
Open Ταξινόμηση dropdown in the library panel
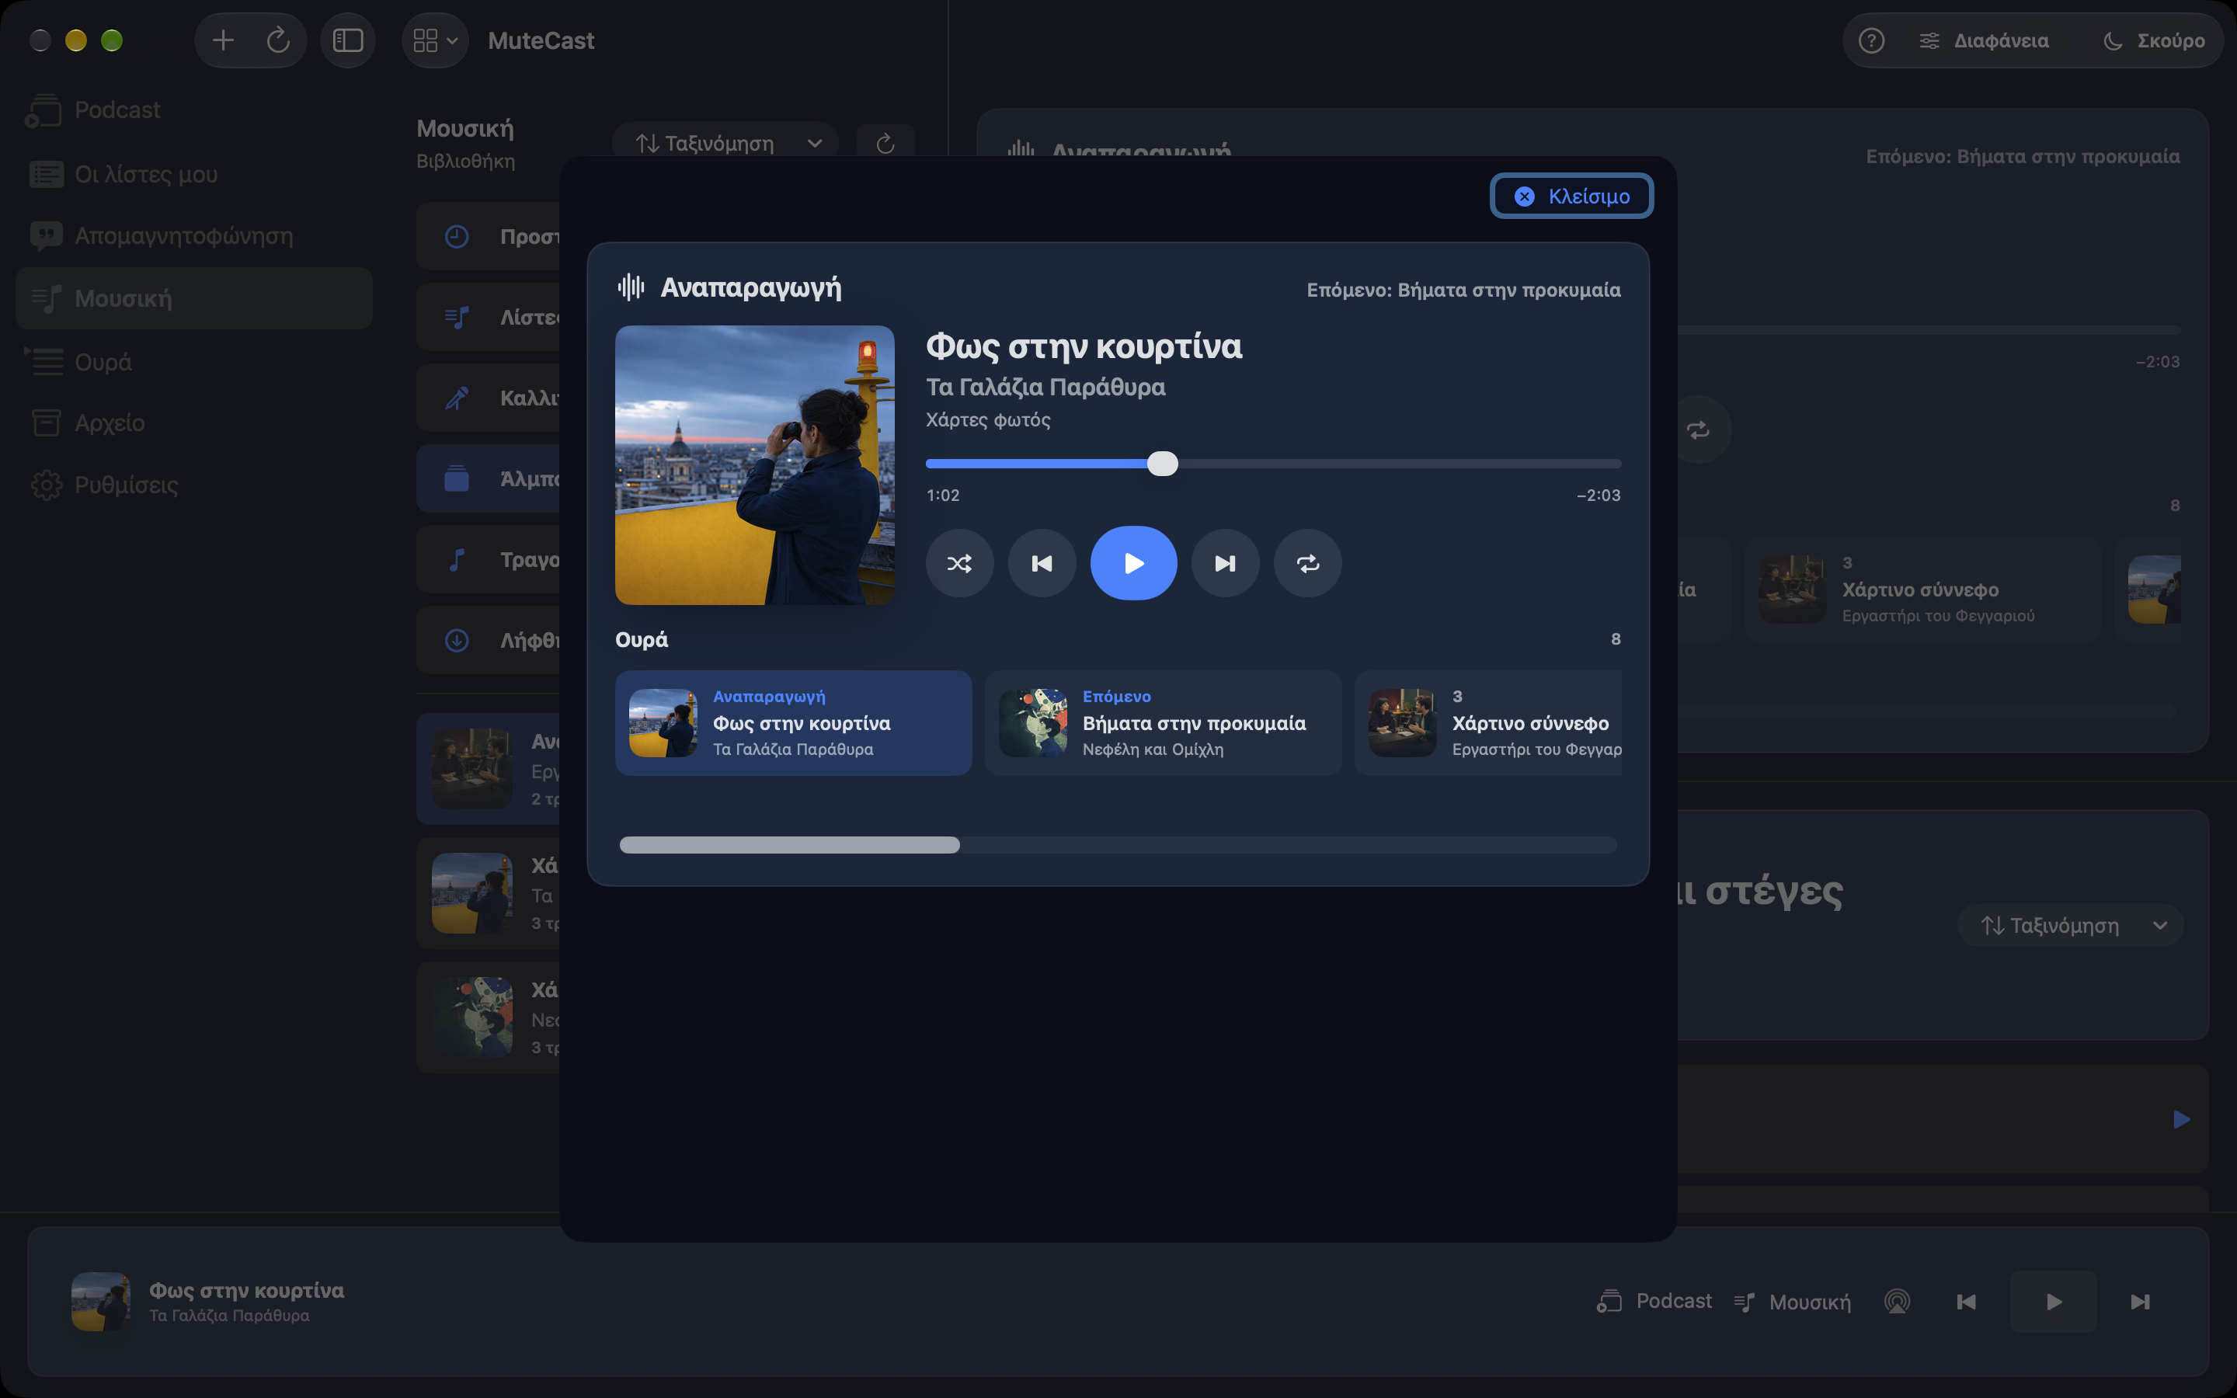point(725,144)
